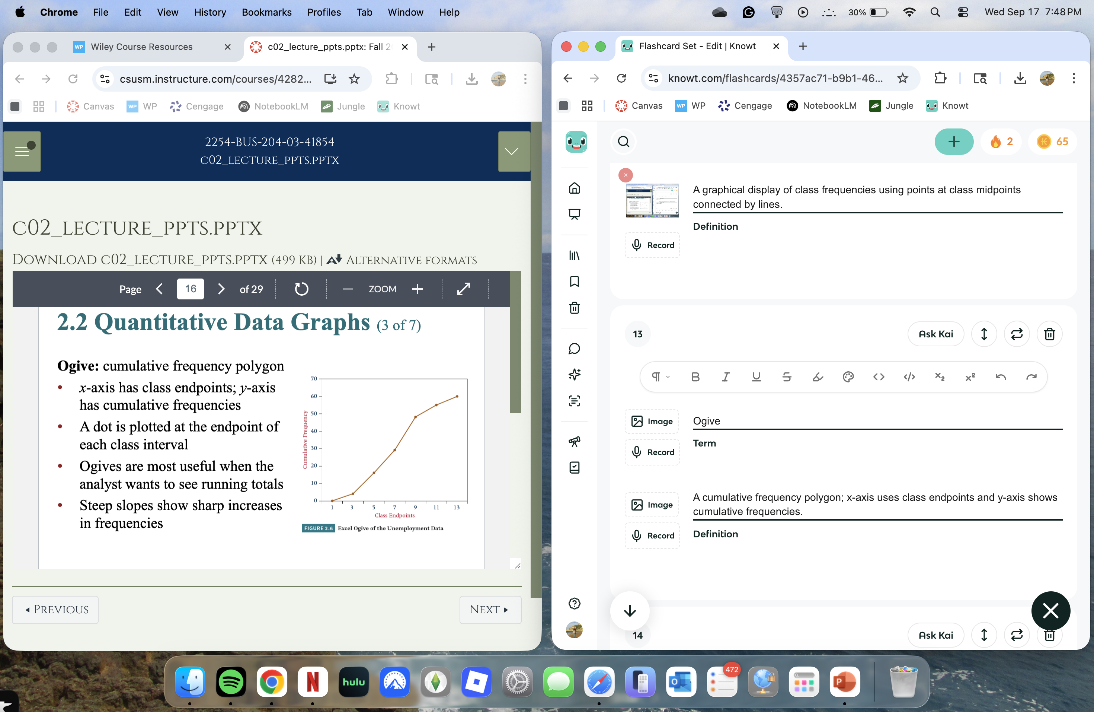The width and height of the screenshot is (1094, 712).
Task: Click the highlighter pen icon
Action: [817, 377]
